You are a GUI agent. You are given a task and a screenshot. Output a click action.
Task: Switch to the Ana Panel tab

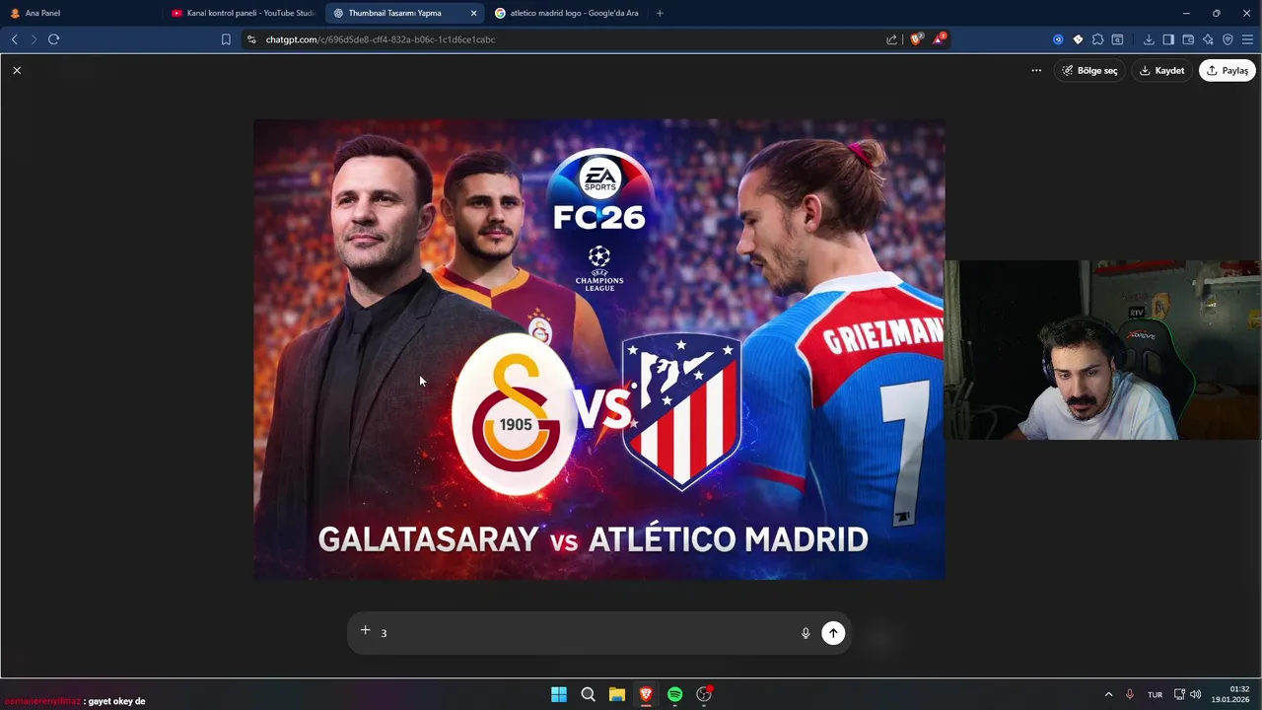pyautogui.click(x=84, y=13)
